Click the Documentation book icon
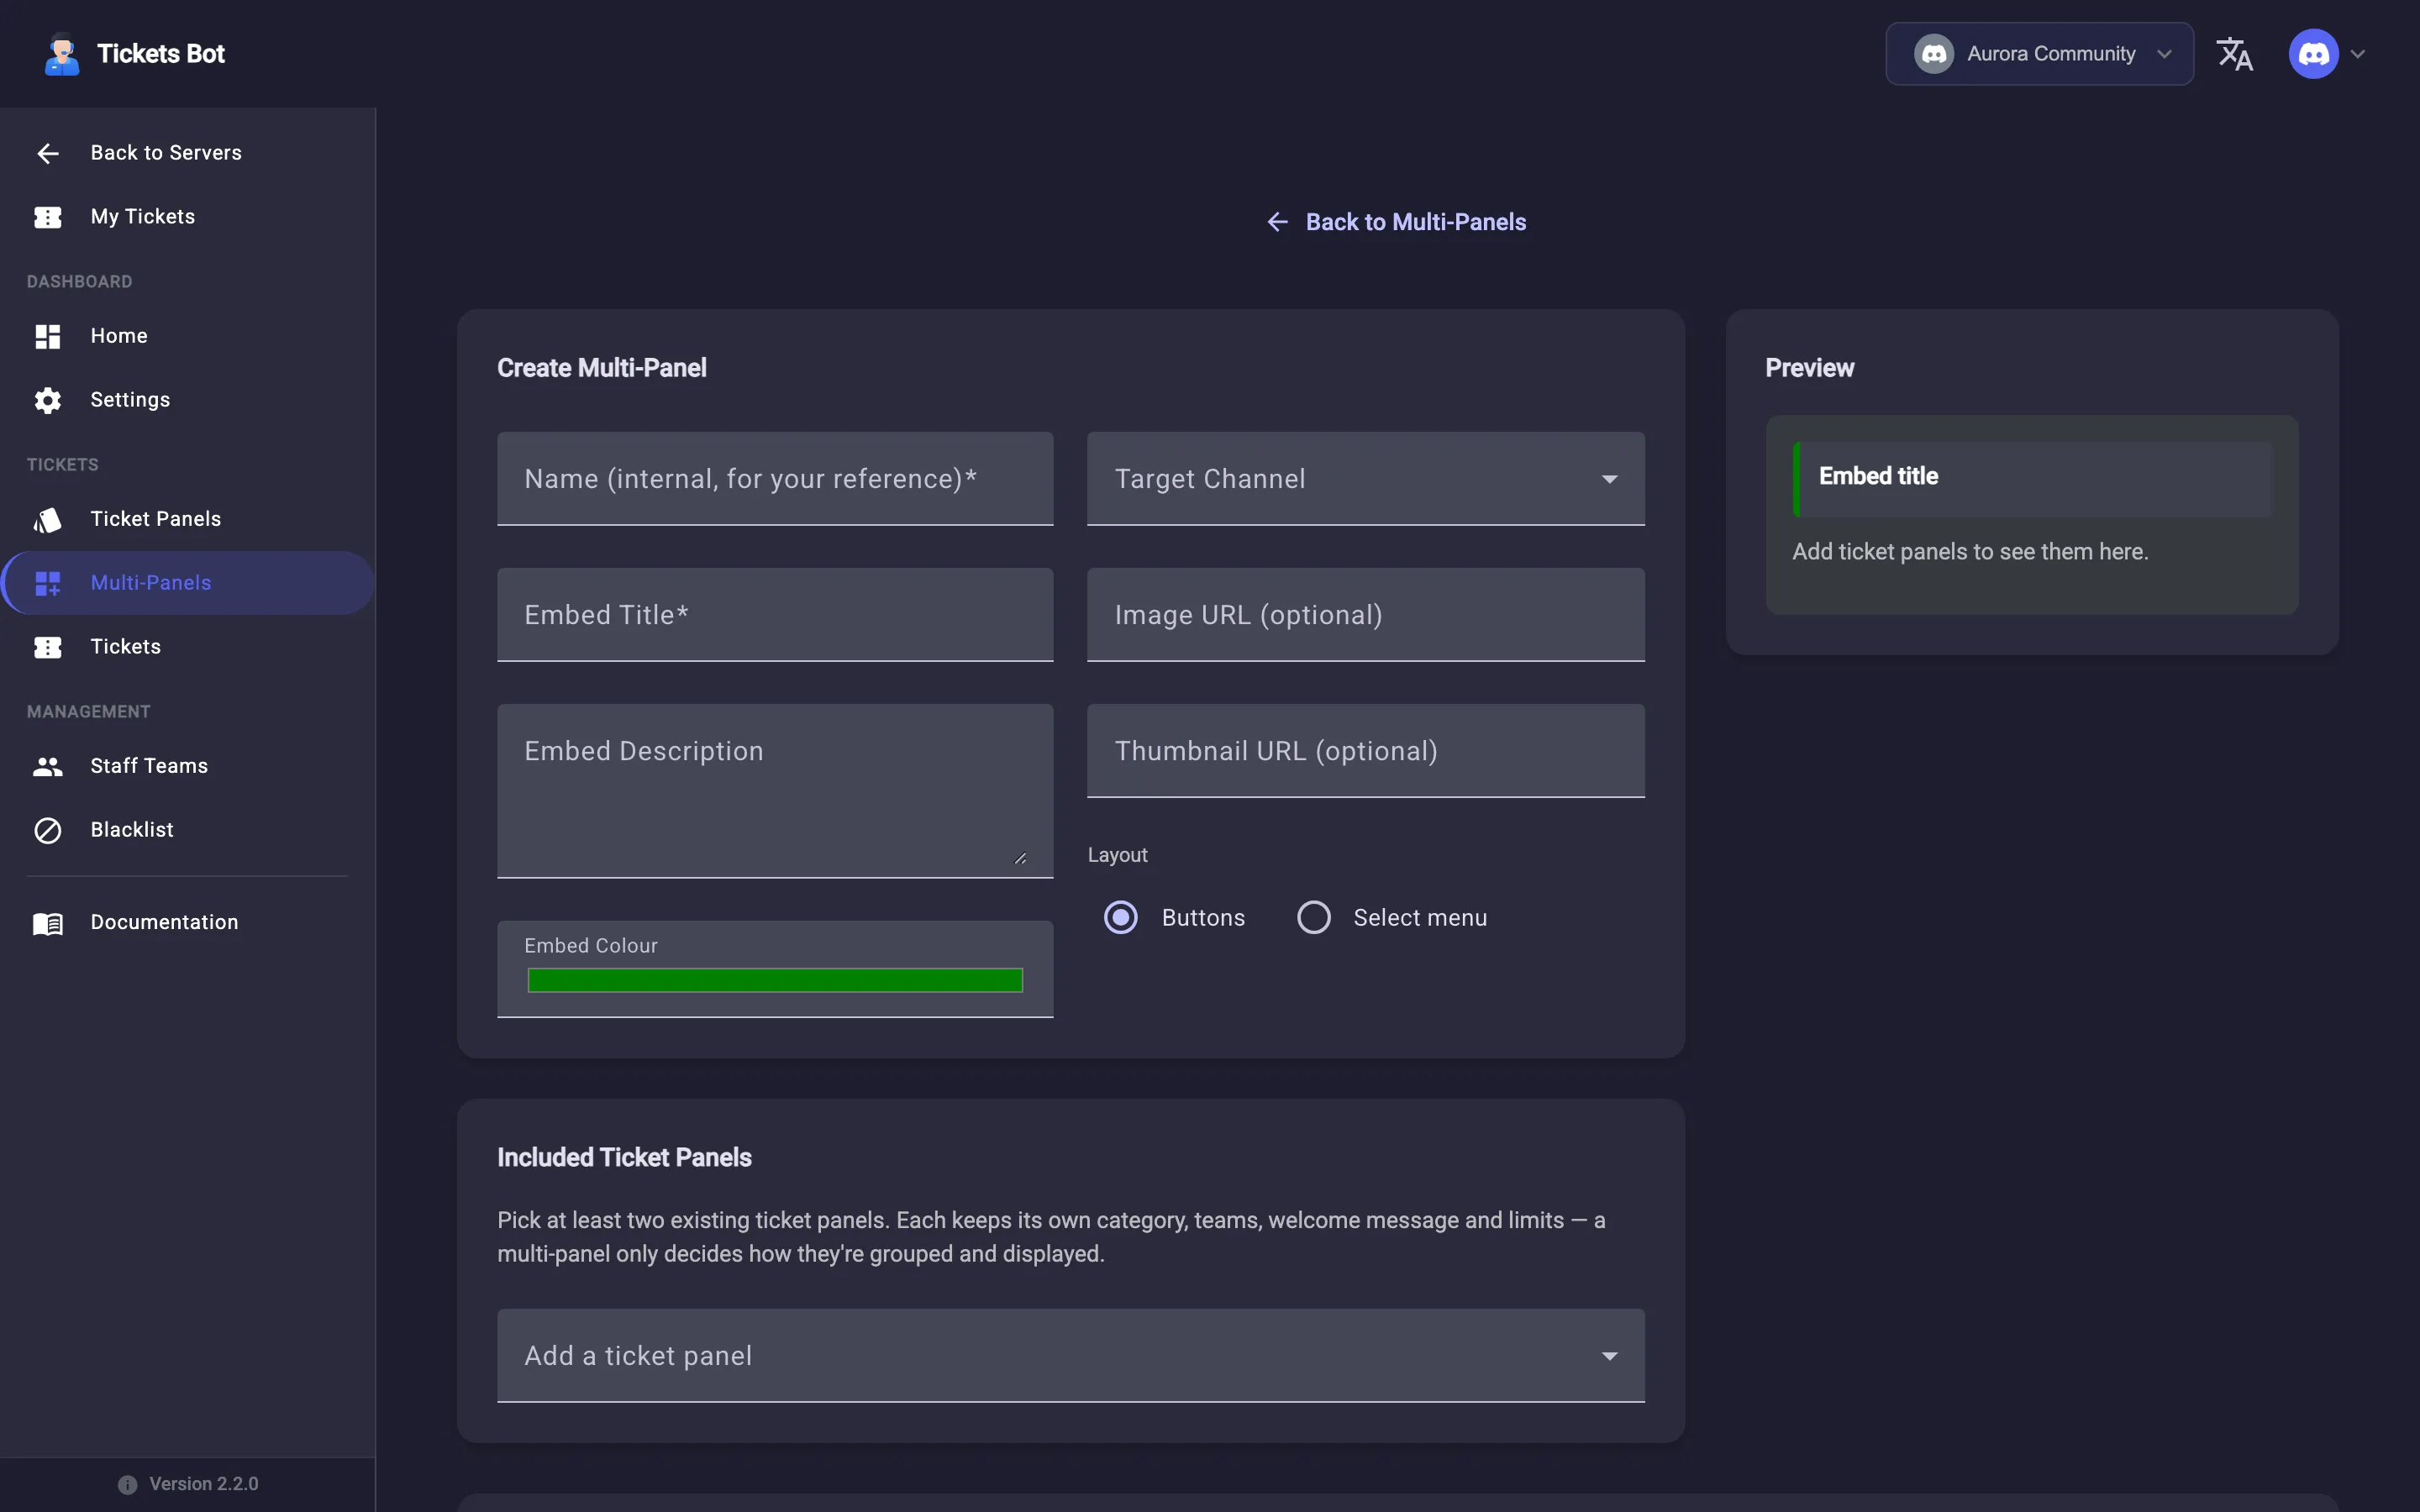This screenshot has height=1512, width=2420. pos(48,923)
